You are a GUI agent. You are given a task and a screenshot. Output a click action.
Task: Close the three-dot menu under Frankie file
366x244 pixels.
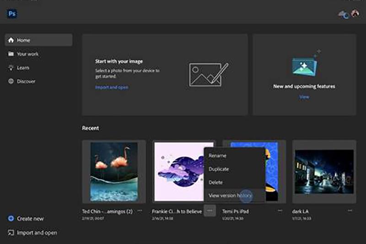(x=210, y=211)
